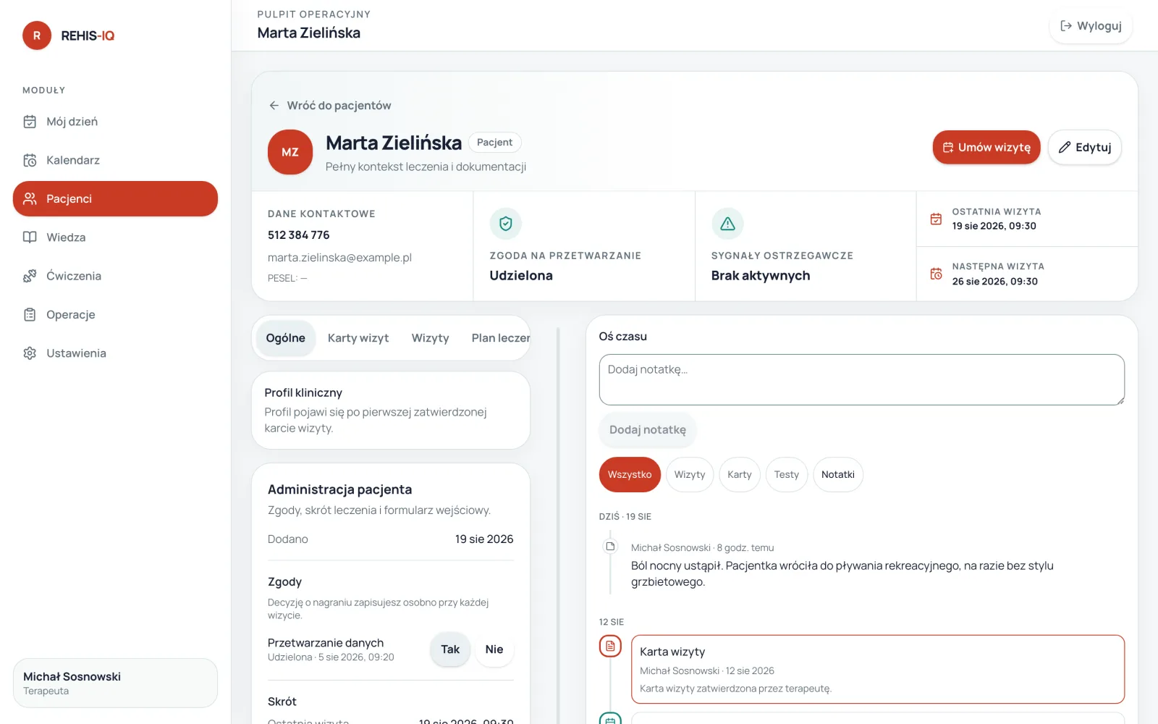
Task: Open the Ogólne tab
Action: click(286, 338)
